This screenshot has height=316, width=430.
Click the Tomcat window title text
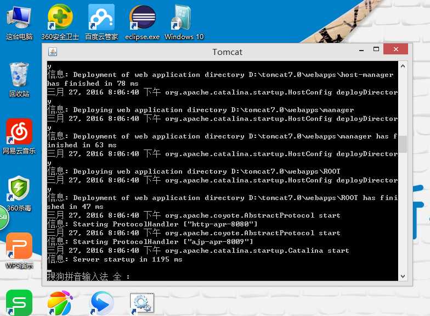[227, 52]
